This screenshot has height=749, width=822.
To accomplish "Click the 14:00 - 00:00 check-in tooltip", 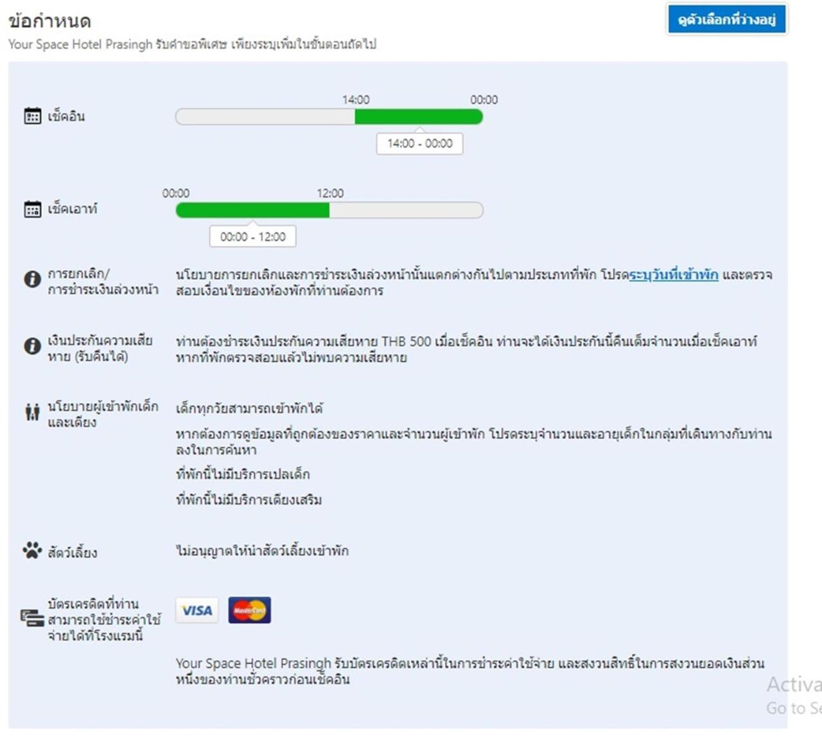I will [x=419, y=144].
